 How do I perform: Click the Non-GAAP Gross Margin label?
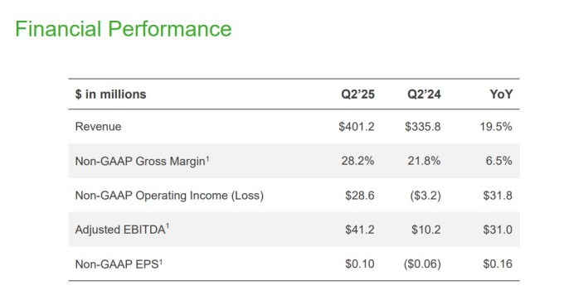point(142,161)
